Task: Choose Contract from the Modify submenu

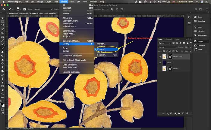Action: pos(102,52)
